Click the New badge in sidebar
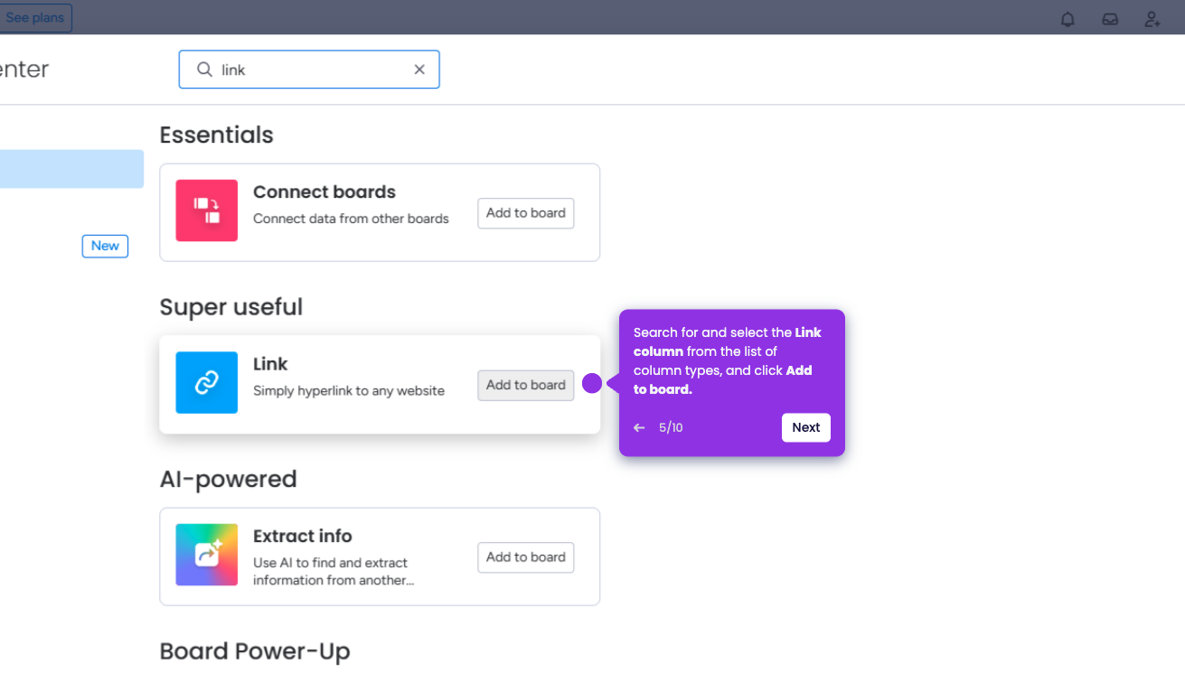Image resolution: width=1185 pixels, height=673 pixels. click(105, 246)
